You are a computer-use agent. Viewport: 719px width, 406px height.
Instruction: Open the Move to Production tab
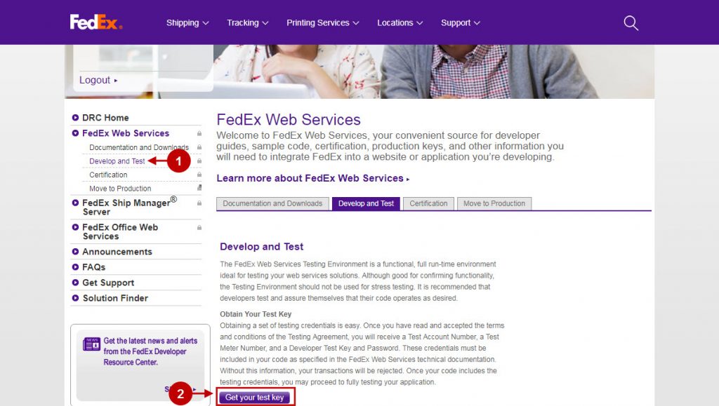[x=494, y=203]
